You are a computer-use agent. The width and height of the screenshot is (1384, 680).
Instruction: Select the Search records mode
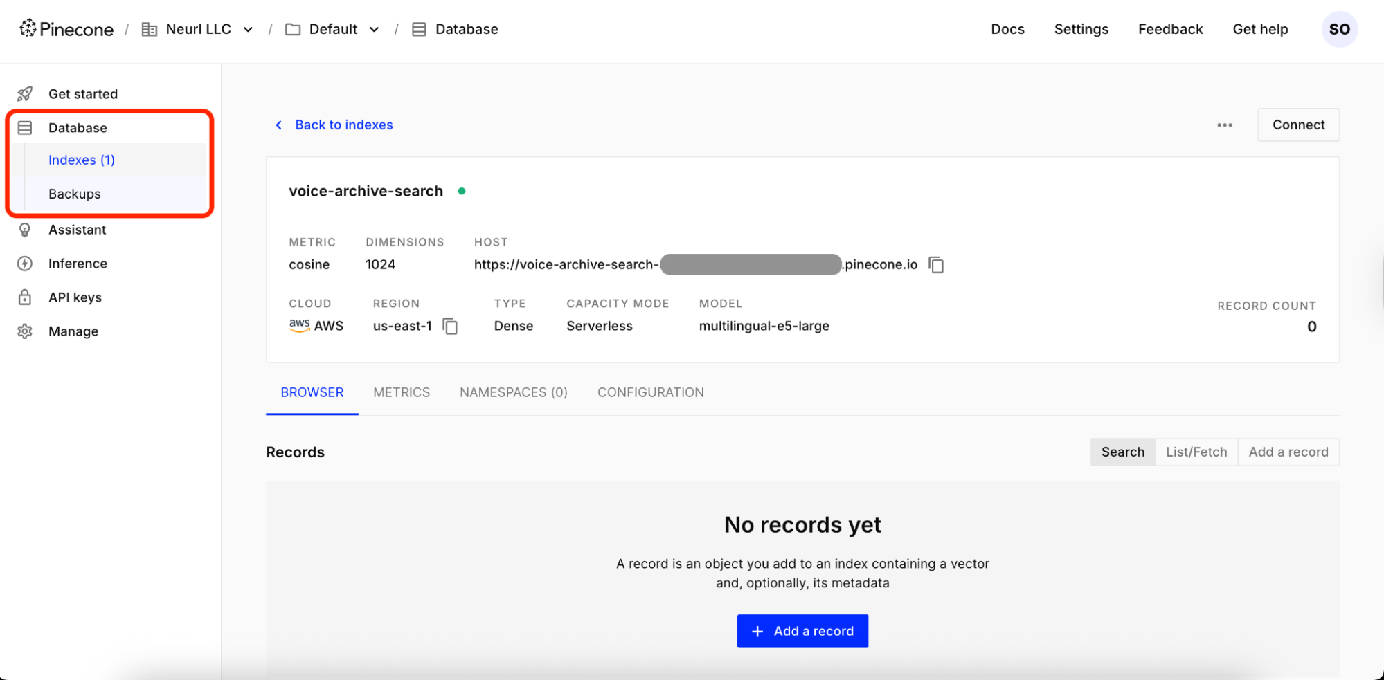tap(1123, 452)
